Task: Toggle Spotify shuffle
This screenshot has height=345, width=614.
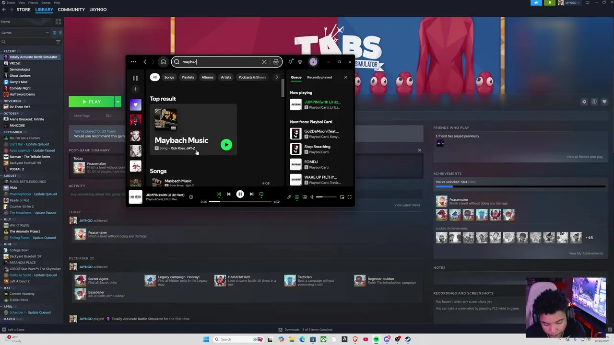Action: tap(219, 195)
